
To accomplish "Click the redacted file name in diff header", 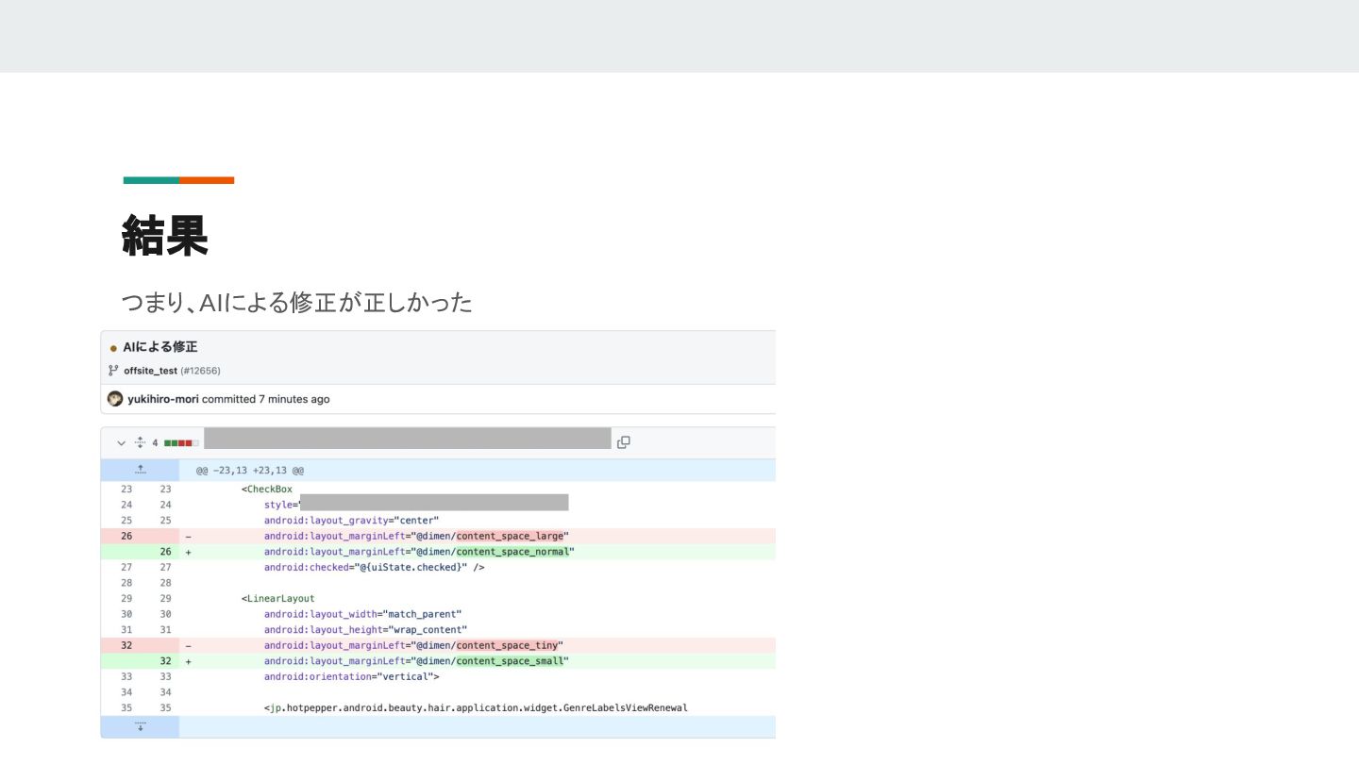I will pyautogui.click(x=407, y=439).
